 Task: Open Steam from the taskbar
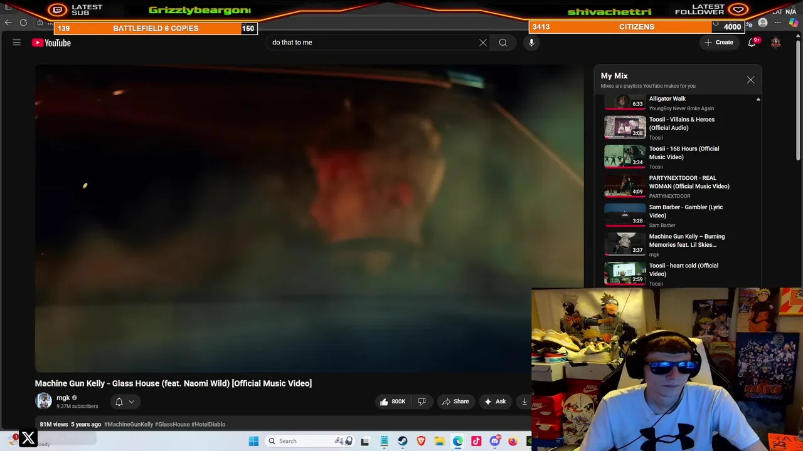[403, 441]
